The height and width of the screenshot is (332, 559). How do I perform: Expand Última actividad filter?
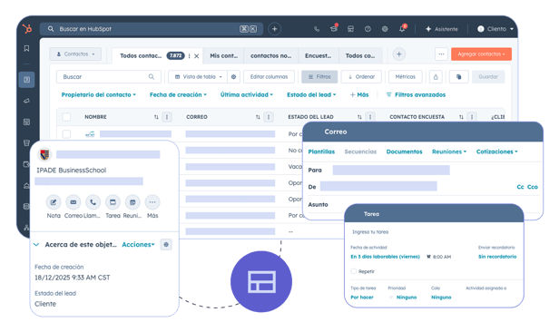246,94
